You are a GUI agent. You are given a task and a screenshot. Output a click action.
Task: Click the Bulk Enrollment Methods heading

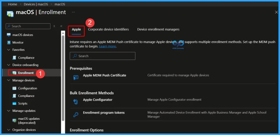click(x=92, y=93)
